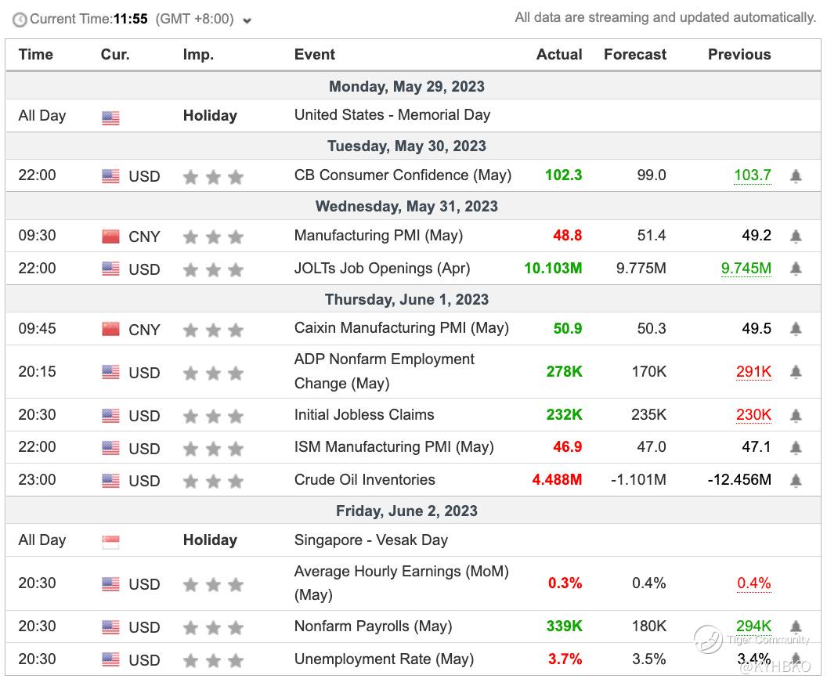Open Crude Oil Inventories event details

coord(364,480)
